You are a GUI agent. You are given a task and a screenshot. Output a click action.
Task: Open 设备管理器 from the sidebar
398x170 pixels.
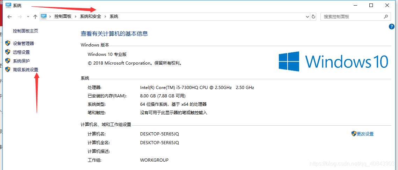point(23,44)
